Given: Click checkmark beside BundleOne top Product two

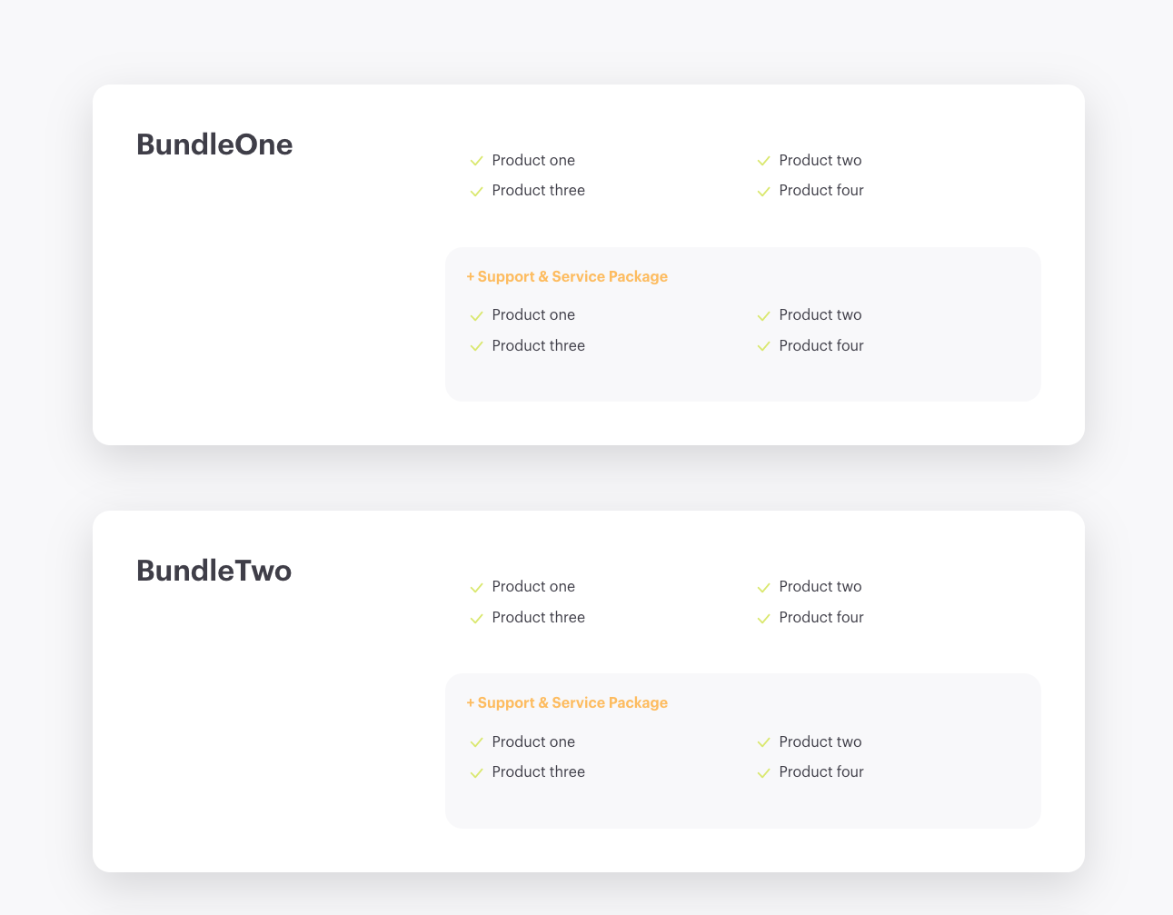Looking at the screenshot, I should [763, 161].
